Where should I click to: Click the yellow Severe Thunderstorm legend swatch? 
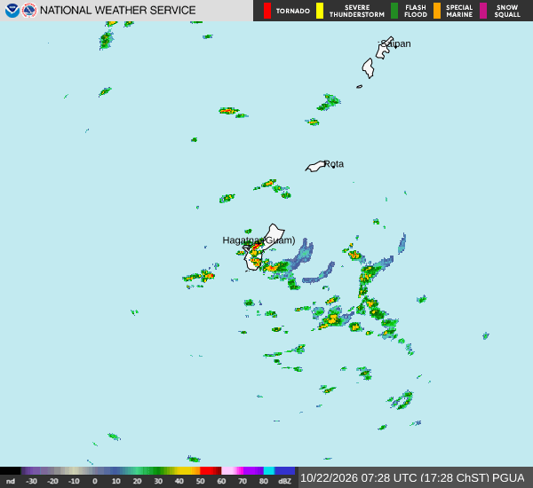pos(320,11)
